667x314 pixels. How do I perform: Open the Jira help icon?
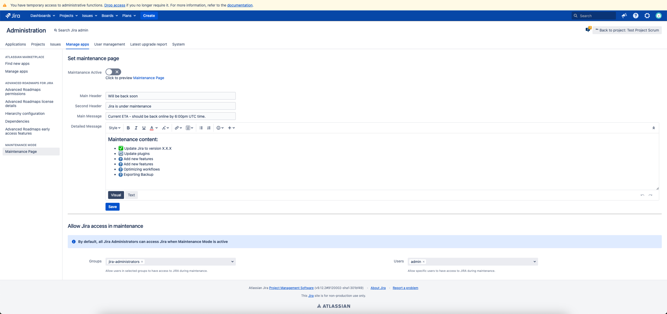(x=636, y=16)
